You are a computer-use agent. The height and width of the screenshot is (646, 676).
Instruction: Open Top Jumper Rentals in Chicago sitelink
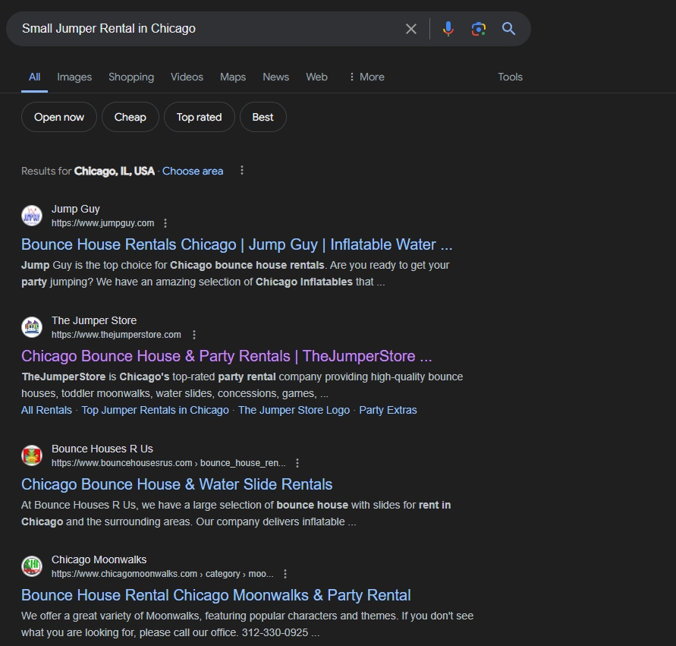(156, 410)
